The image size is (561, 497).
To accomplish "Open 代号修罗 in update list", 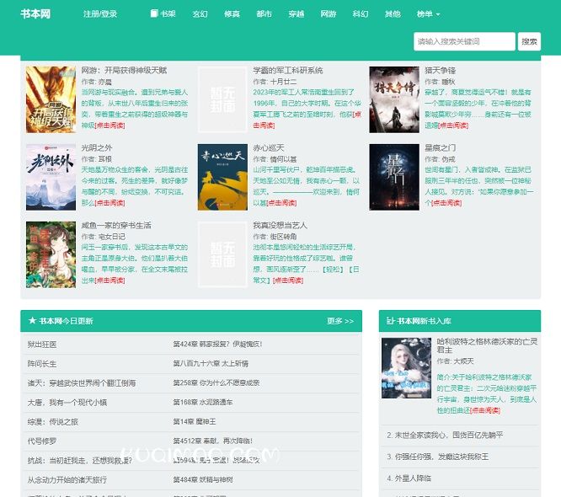I will (x=42, y=441).
